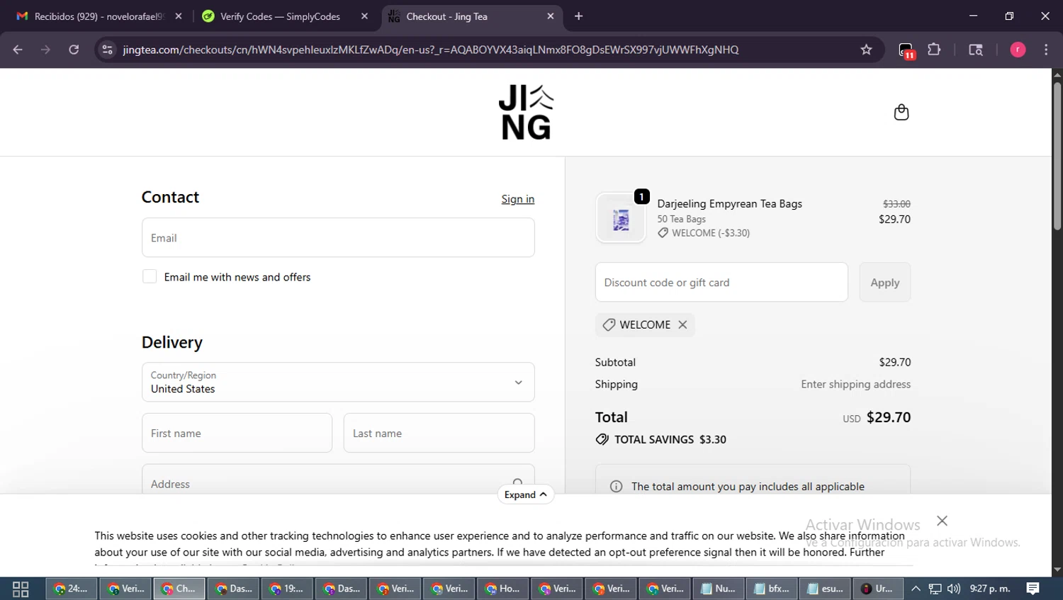The image size is (1063, 600).
Task: Close the cookie consent banner
Action: pyautogui.click(x=942, y=521)
